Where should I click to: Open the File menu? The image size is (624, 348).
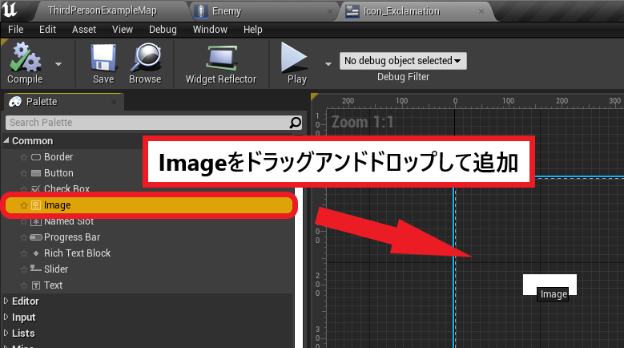(x=15, y=30)
